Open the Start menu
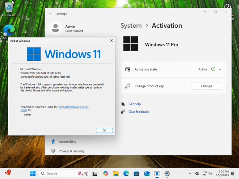This screenshot has height=179, width=239. pos(33,174)
